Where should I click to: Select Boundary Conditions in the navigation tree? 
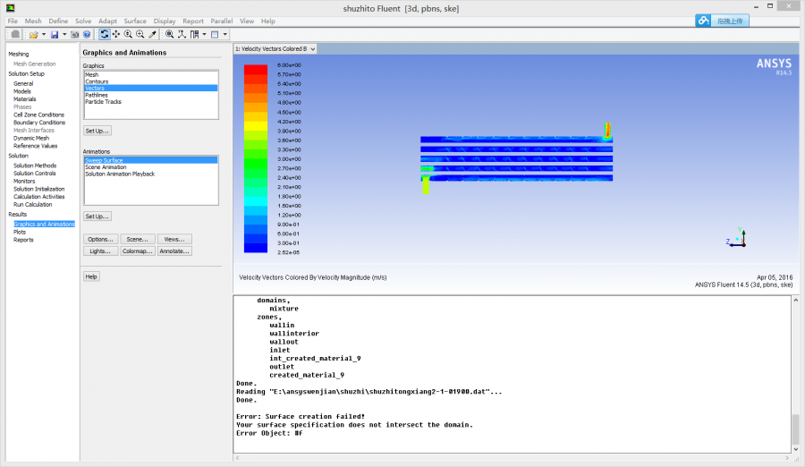click(38, 123)
